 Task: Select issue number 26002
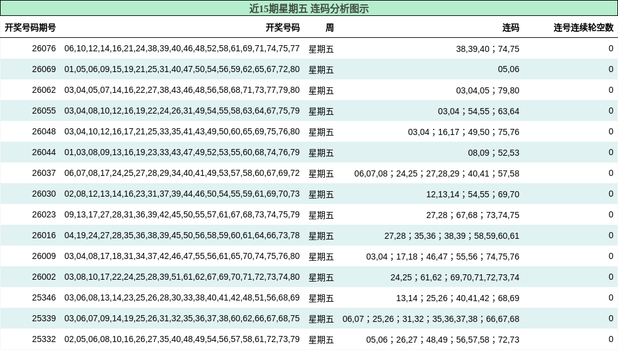[44, 277]
